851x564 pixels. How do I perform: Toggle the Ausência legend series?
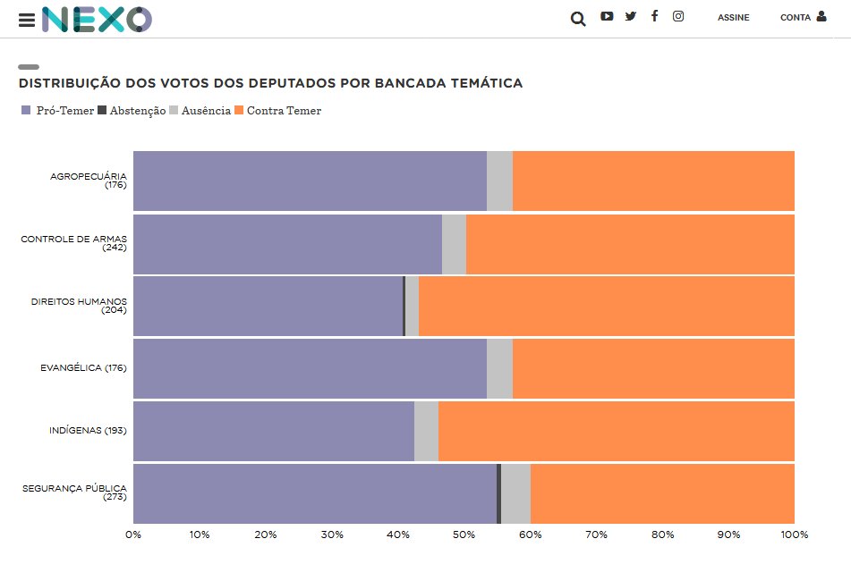click(205, 111)
